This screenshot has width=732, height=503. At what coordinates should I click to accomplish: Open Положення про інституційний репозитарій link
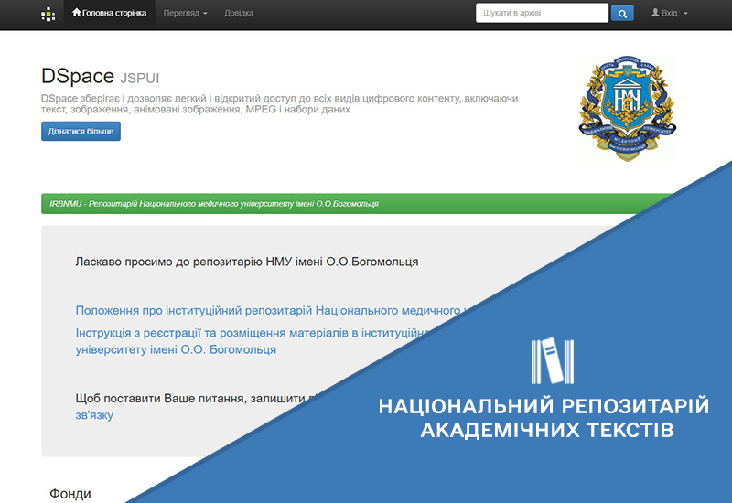[272, 311]
